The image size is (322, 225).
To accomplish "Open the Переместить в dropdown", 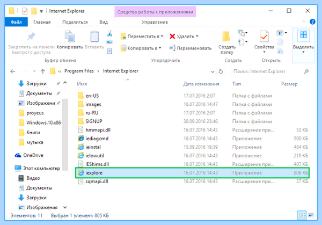I will click(142, 37).
